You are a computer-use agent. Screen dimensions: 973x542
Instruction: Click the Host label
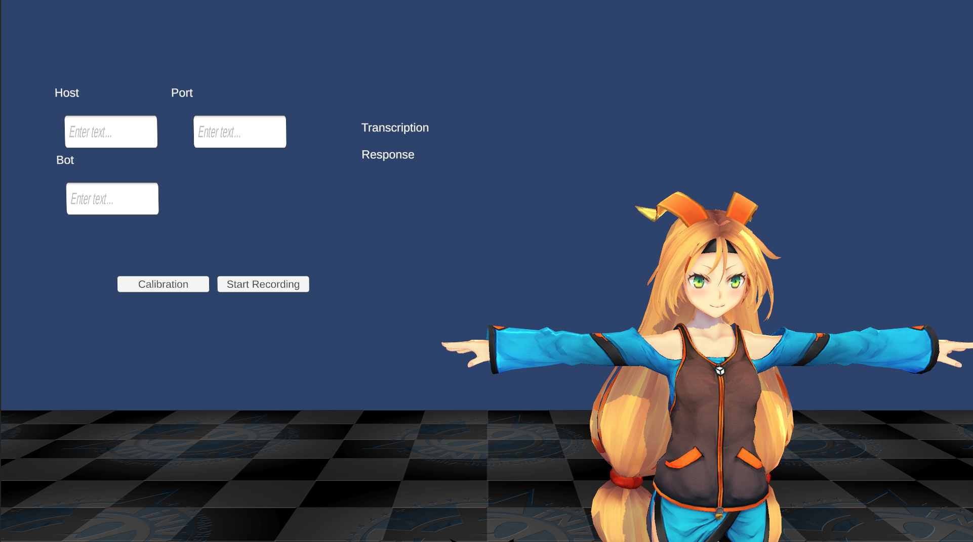(x=67, y=93)
